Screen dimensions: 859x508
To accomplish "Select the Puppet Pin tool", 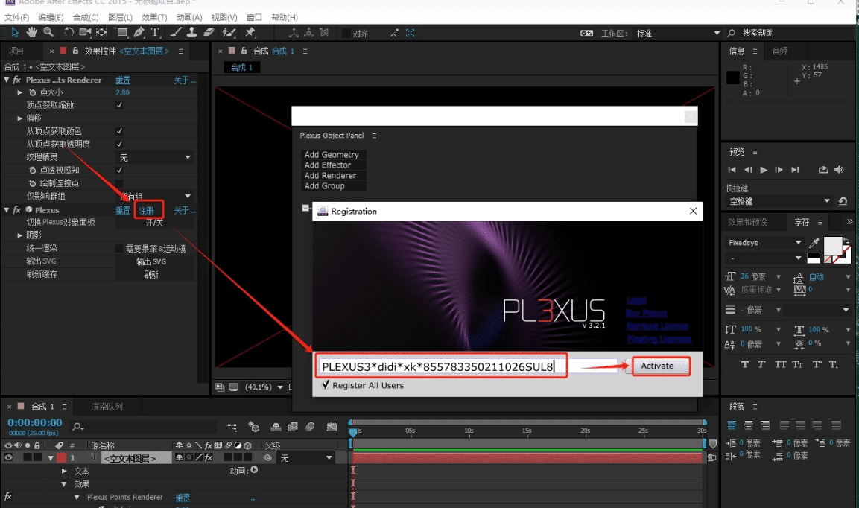I will click(250, 32).
